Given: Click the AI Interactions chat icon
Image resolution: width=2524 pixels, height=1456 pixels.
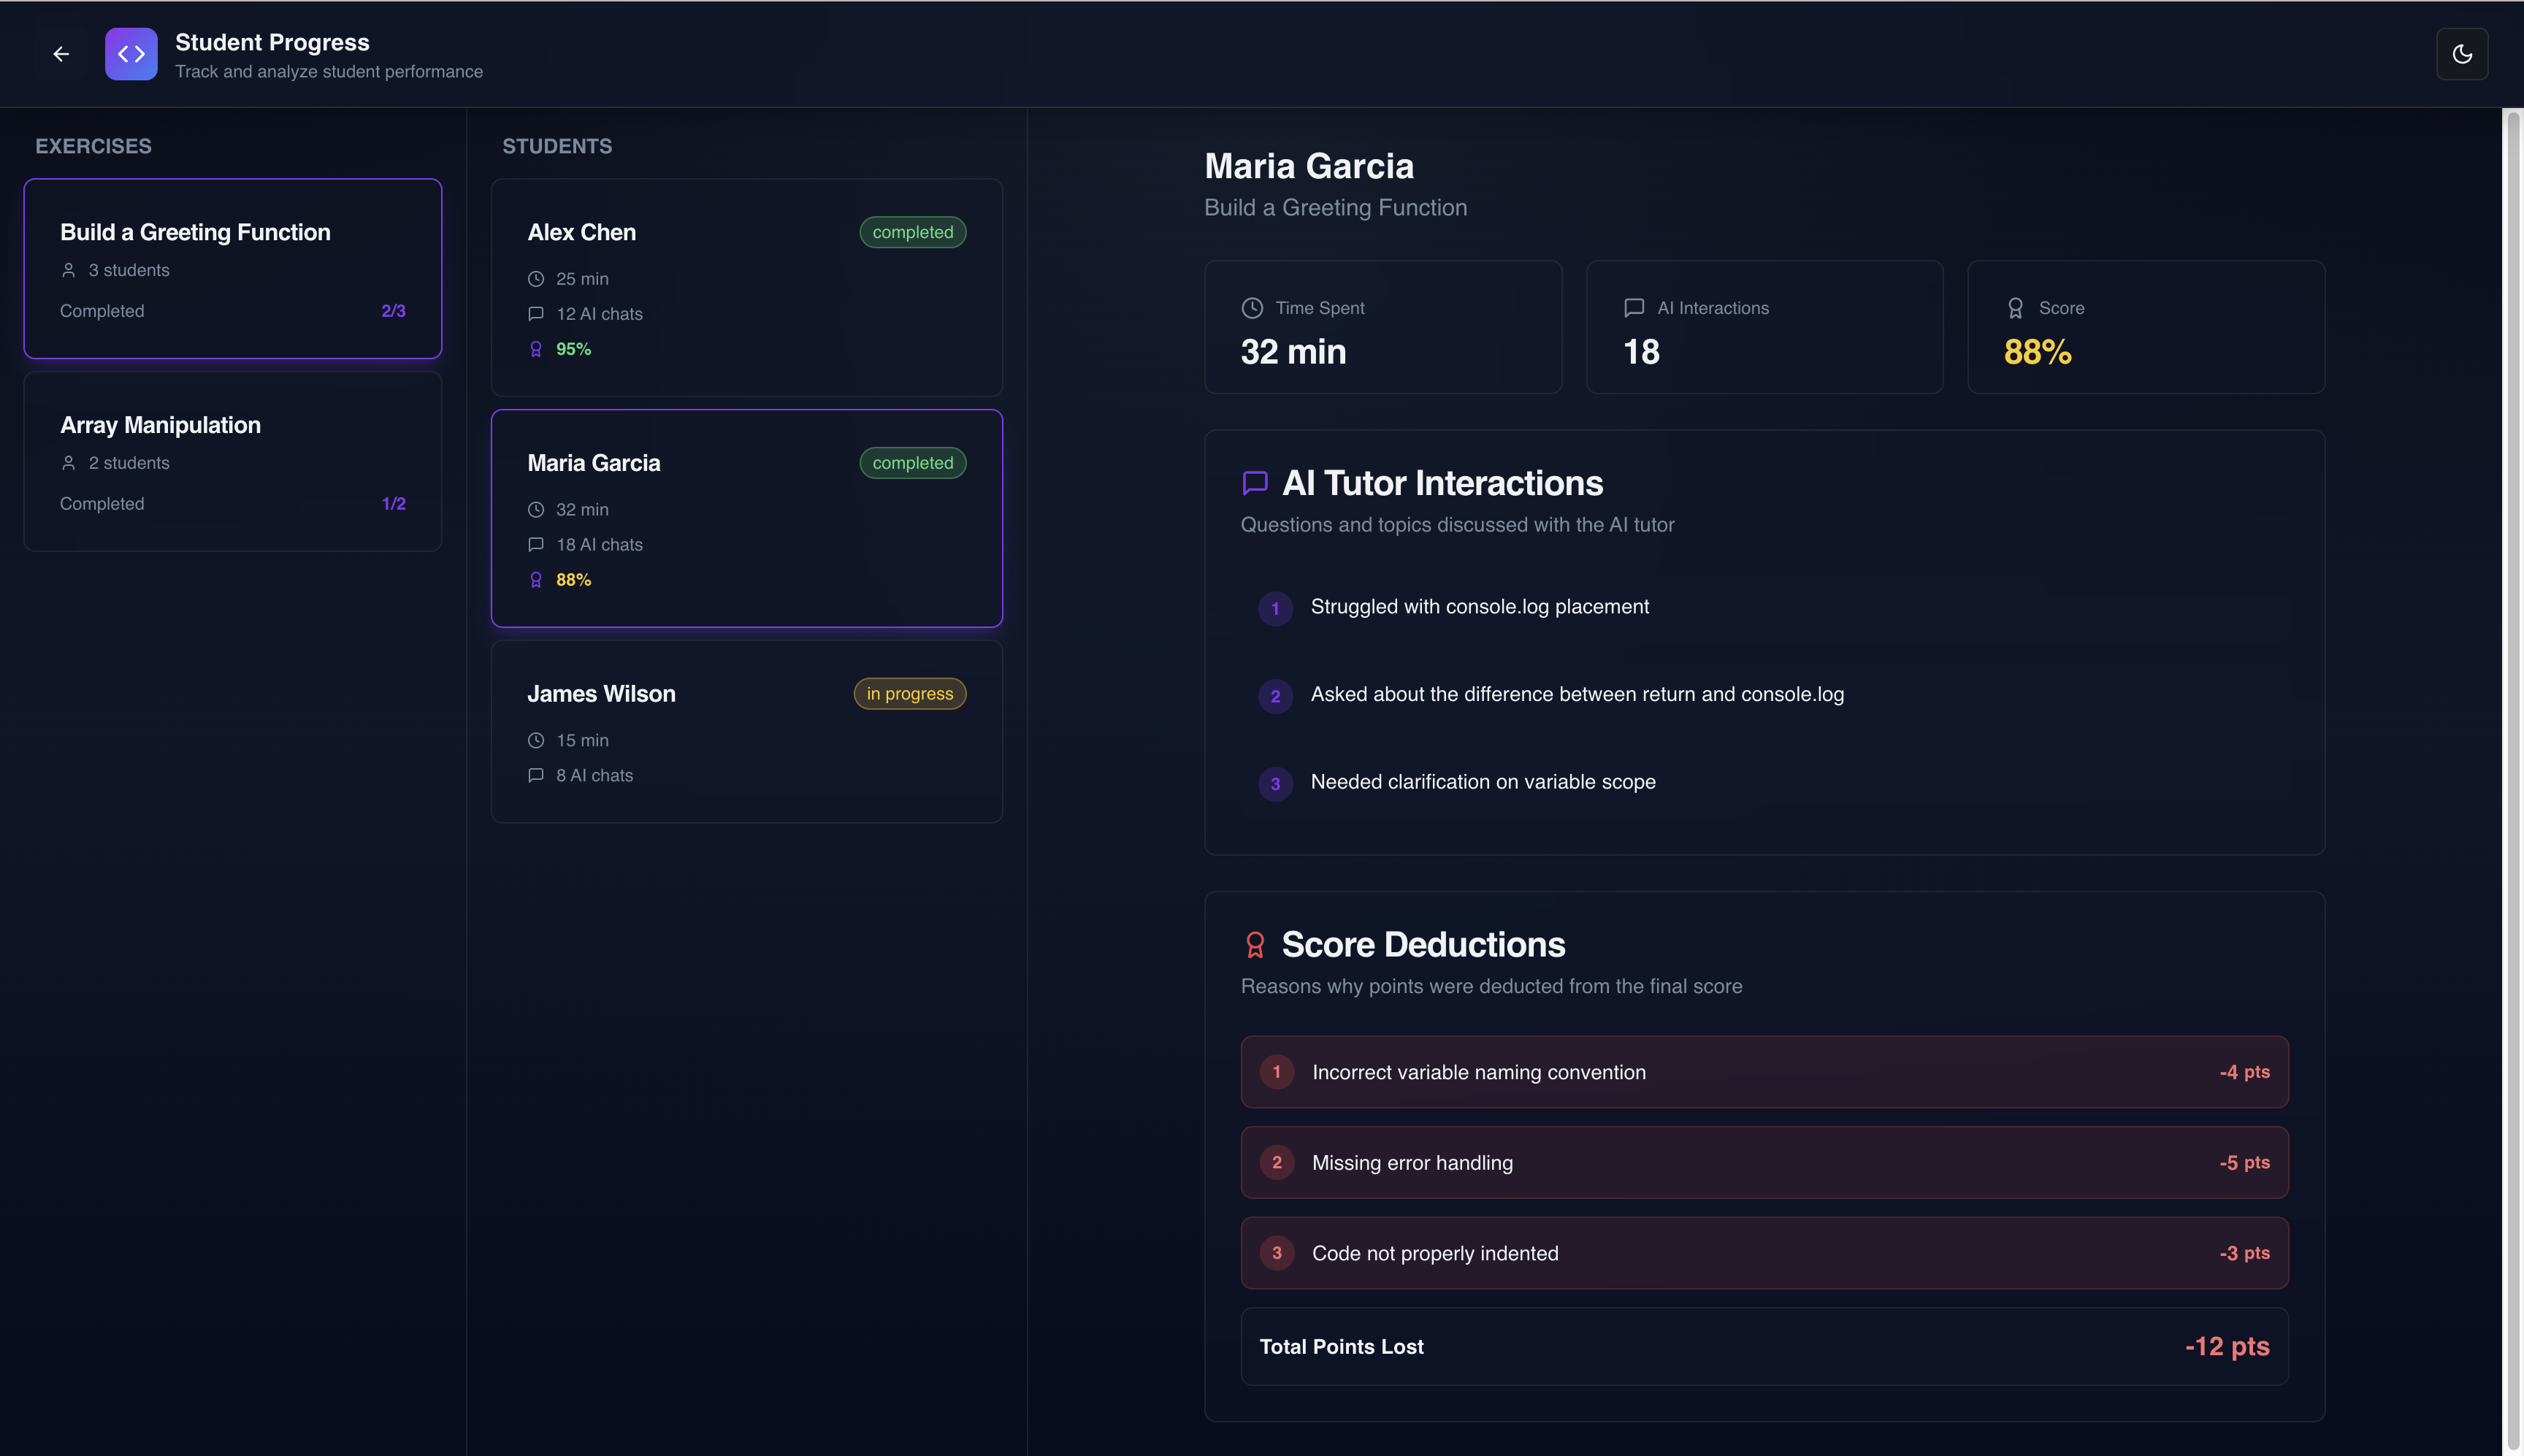Looking at the screenshot, I should tap(1634, 308).
